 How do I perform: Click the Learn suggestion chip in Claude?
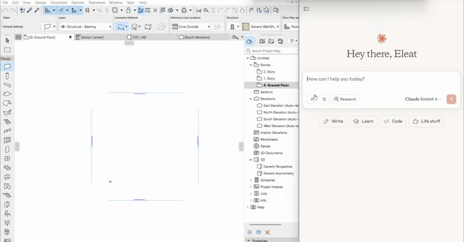tap(363, 121)
